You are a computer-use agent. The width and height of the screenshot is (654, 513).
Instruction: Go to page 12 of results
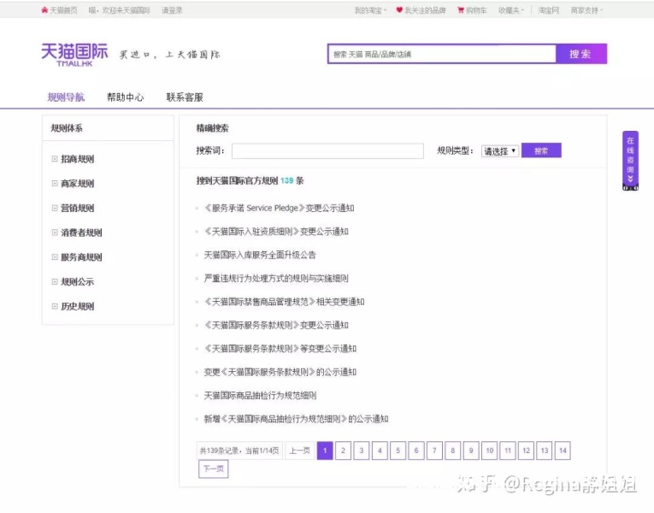click(526, 451)
